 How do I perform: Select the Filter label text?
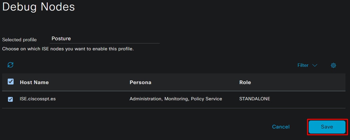(x=303, y=65)
